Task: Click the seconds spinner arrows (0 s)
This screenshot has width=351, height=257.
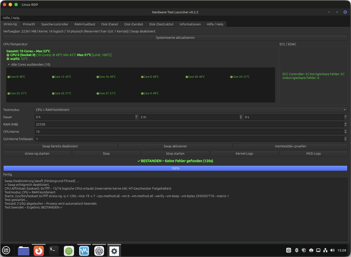Action: point(345,117)
